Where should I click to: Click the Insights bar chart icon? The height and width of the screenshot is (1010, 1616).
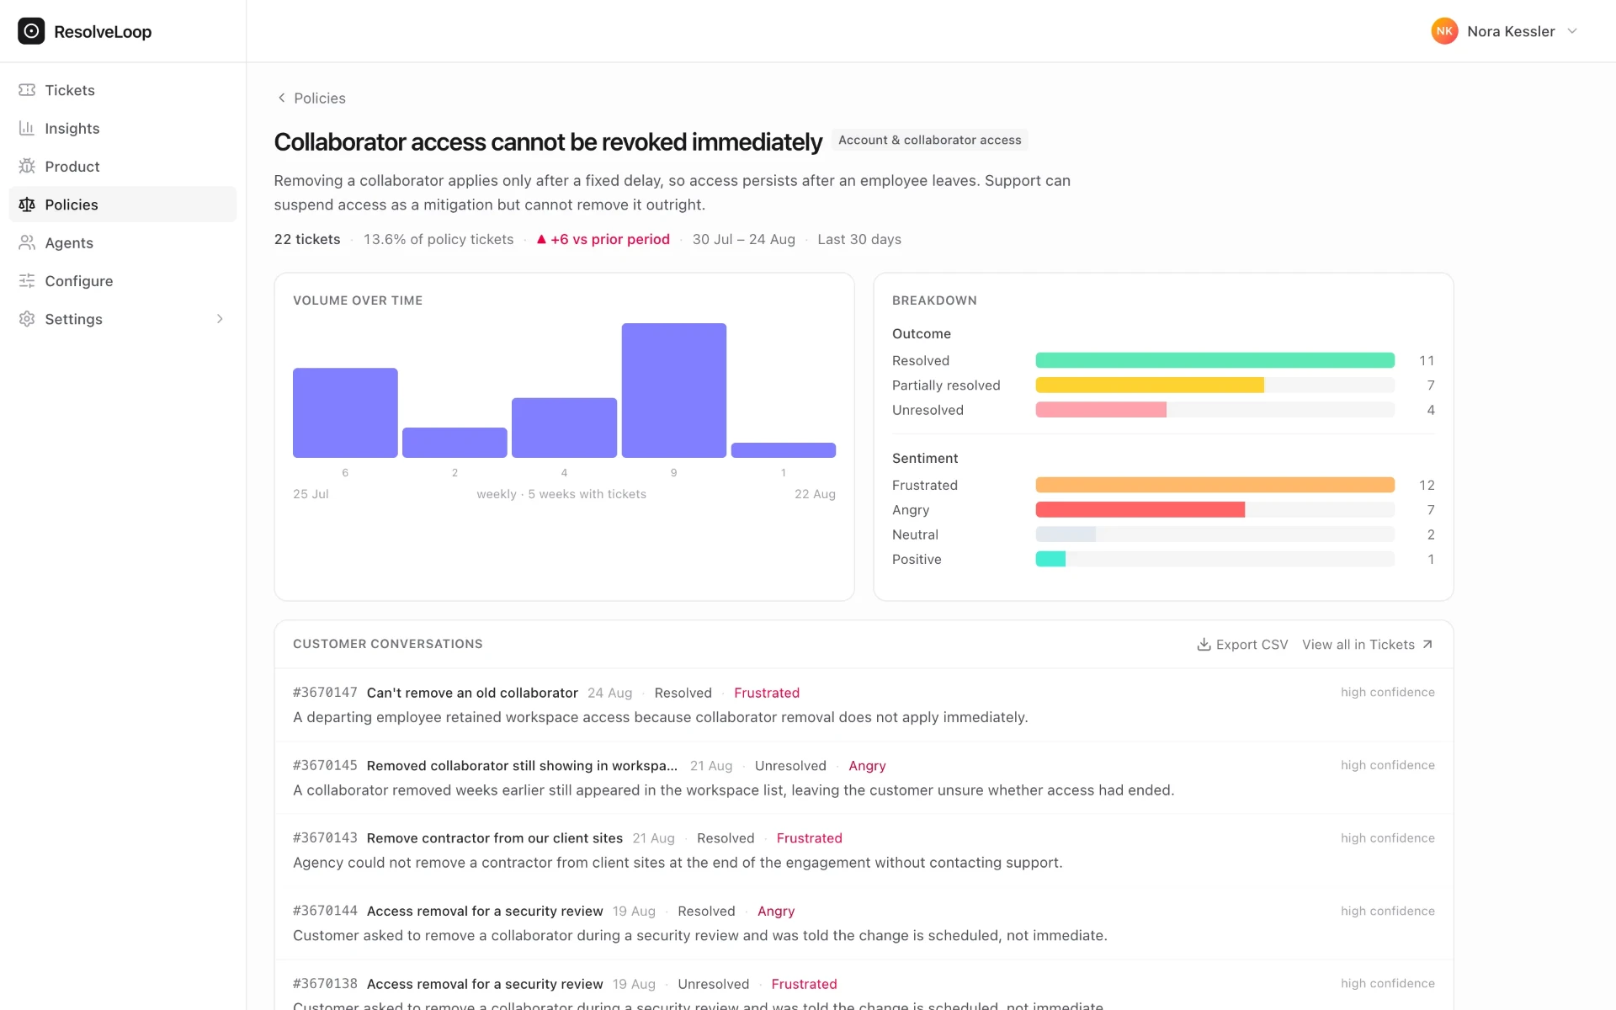pos(27,128)
